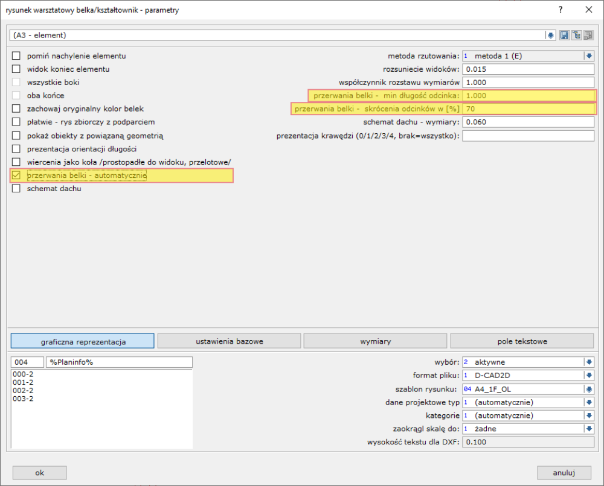Toggle 'widok koniec elementu' checkbox

pyautogui.click(x=16, y=69)
